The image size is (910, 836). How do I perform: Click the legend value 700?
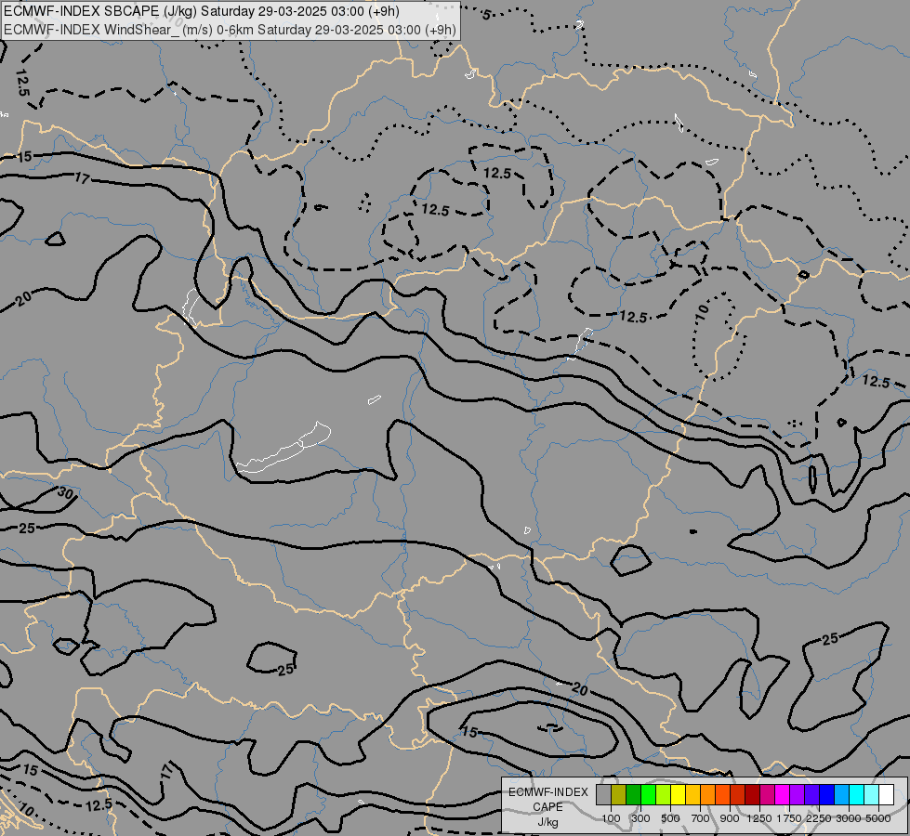[701, 818]
